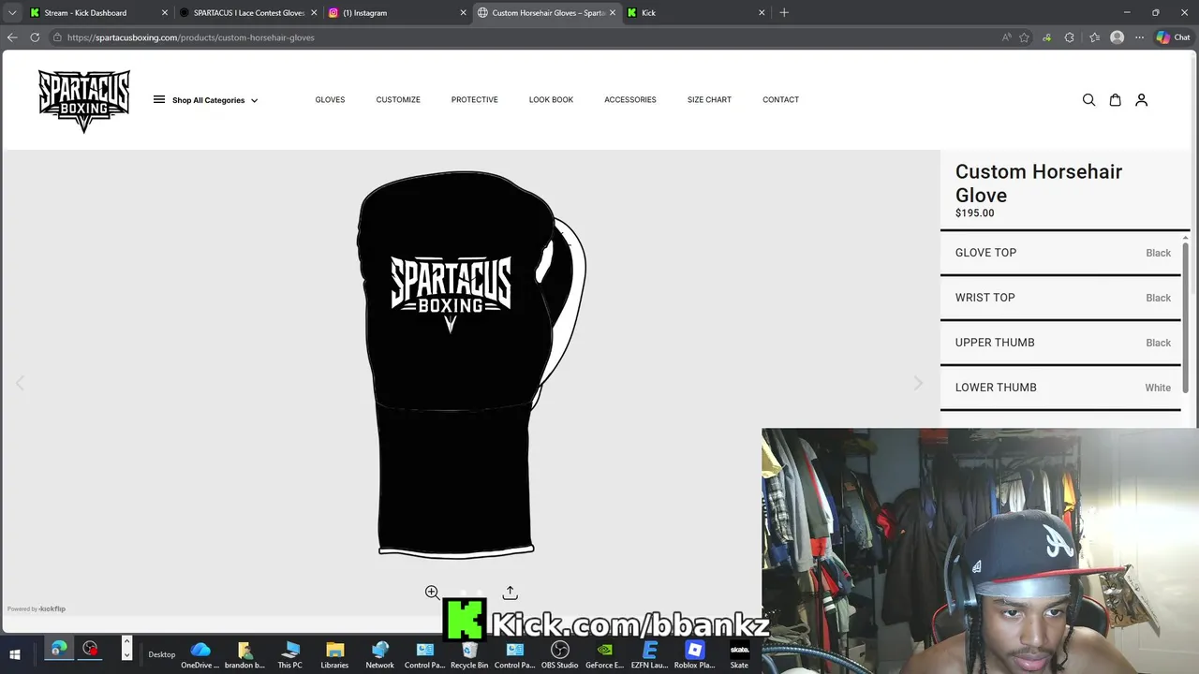Screen dimensions: 1199x674
Task: Open the This PC shortcut
Action: coord(290,654)
